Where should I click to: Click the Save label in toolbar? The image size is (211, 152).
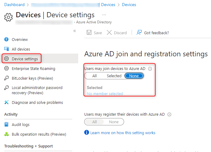point(98,33)
